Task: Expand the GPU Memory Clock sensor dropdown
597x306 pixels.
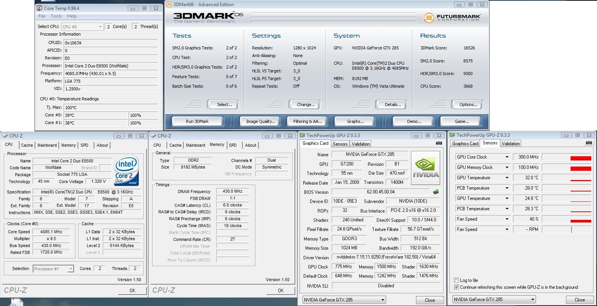Action: [x=507, y=167]
